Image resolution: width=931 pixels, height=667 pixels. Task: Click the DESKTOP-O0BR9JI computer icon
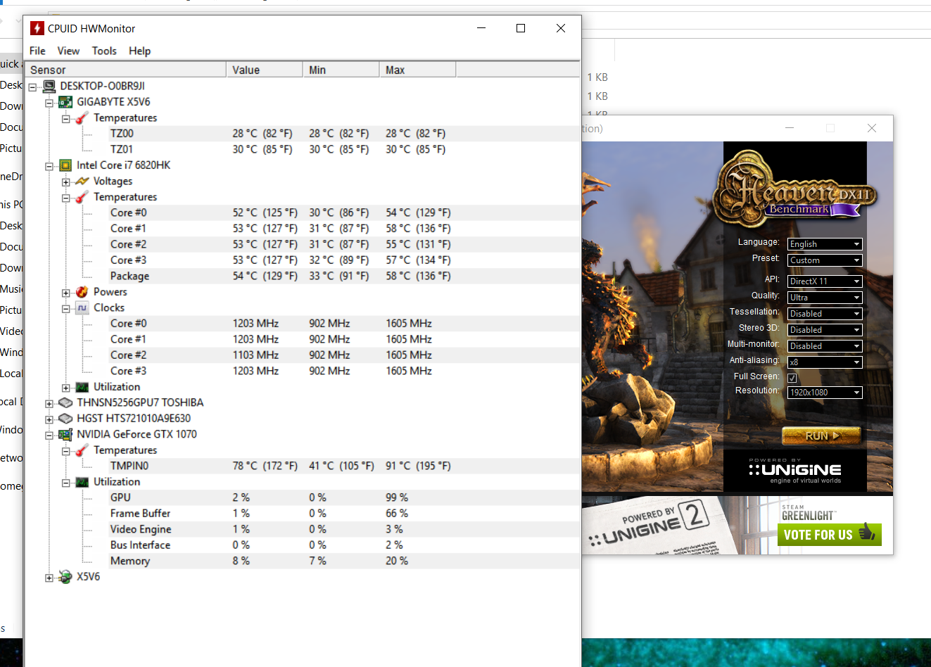point(49,86)
